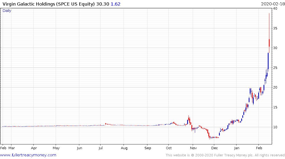
Task: Click the 40 price axis label
Action: pyautogui.click(x=275, y=8)
